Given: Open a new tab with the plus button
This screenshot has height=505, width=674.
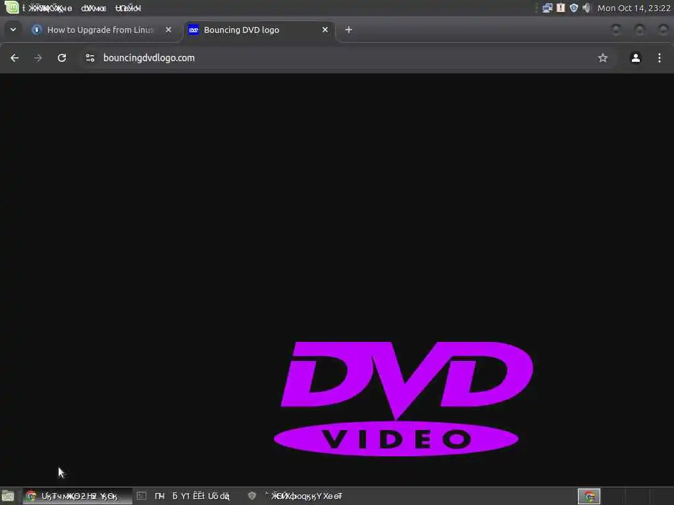Looking at the screenshot, I should (349, 30).
